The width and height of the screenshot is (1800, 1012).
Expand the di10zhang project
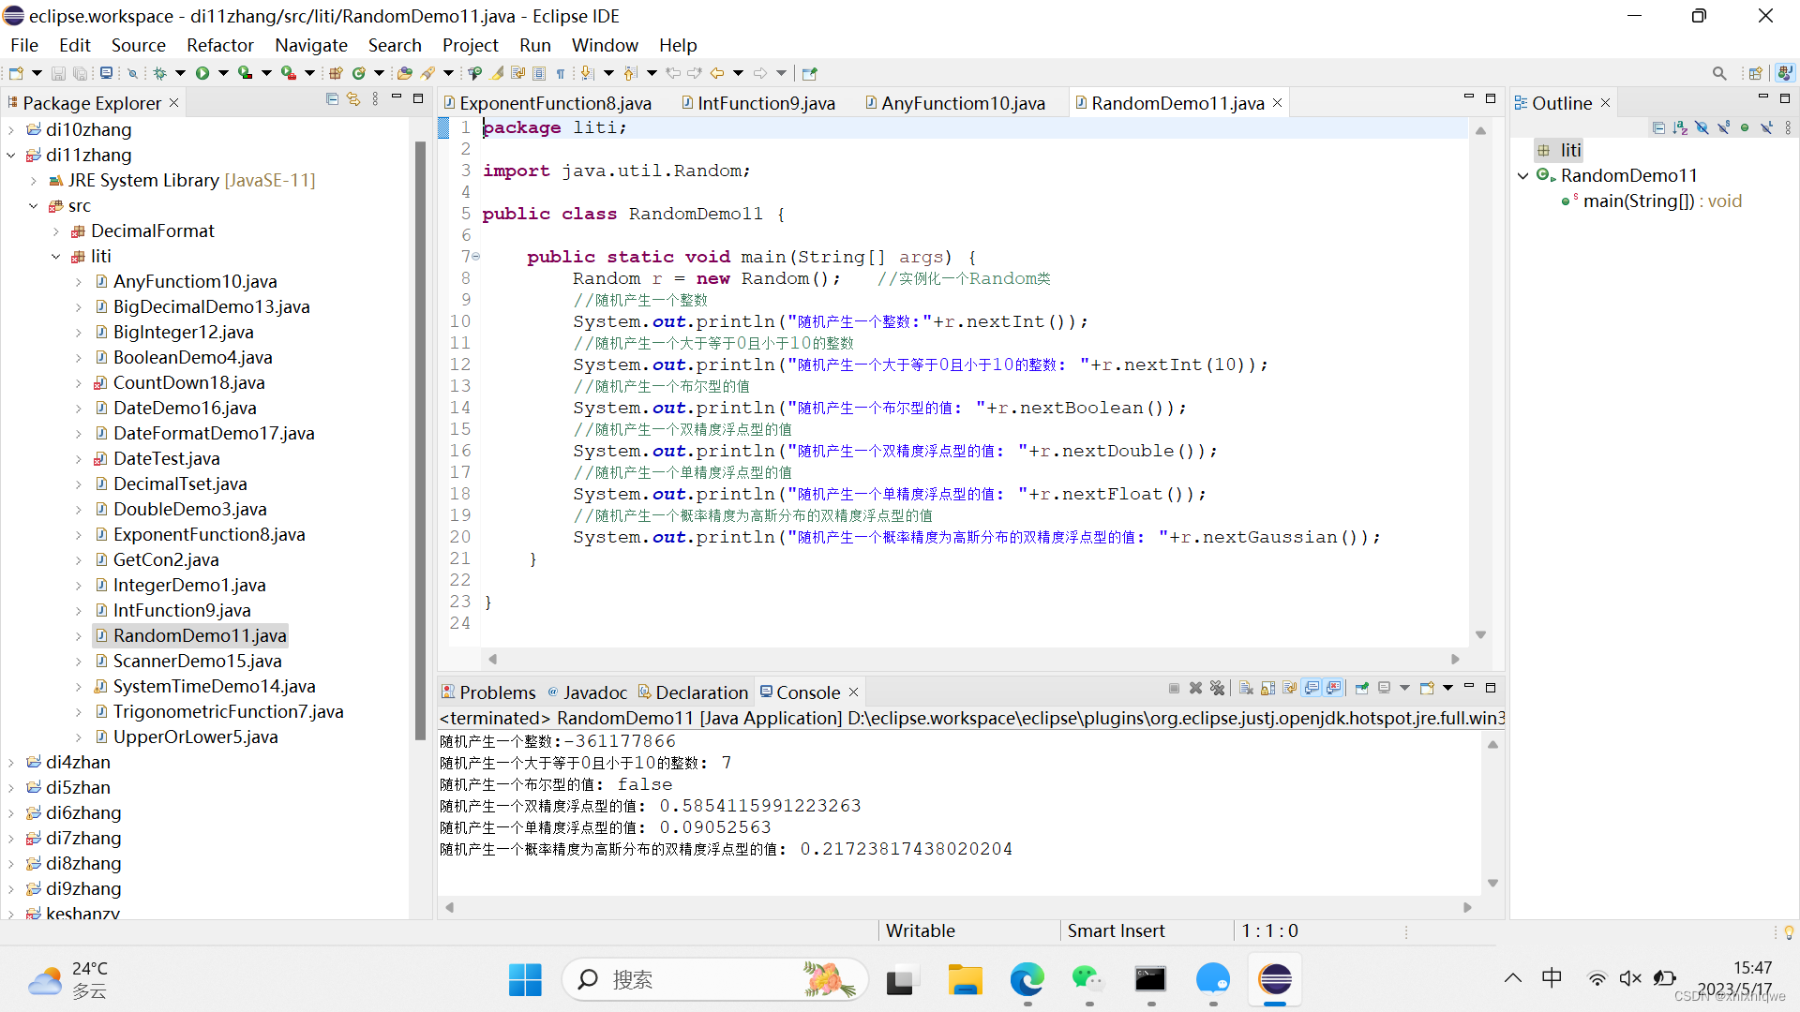click(x=11, y=130)
